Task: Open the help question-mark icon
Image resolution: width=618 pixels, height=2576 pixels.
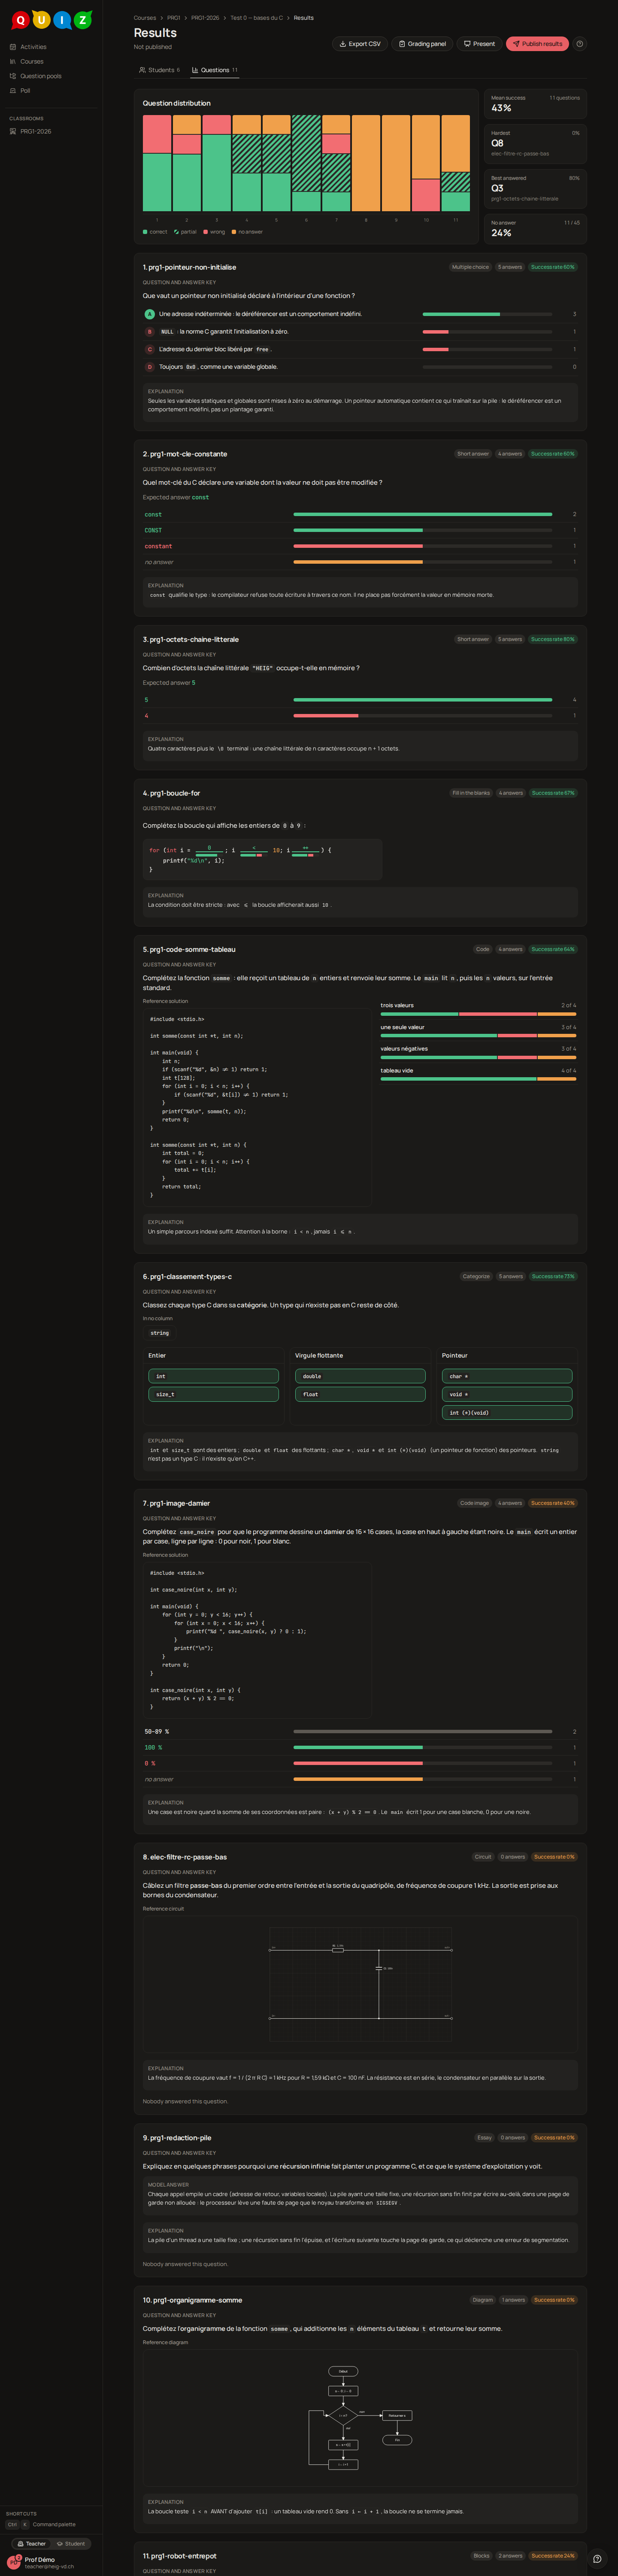Action: tap(580, 44)
